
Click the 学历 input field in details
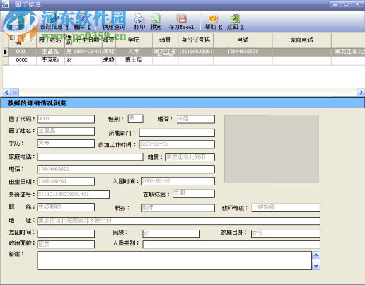click(x=66, y=143)
